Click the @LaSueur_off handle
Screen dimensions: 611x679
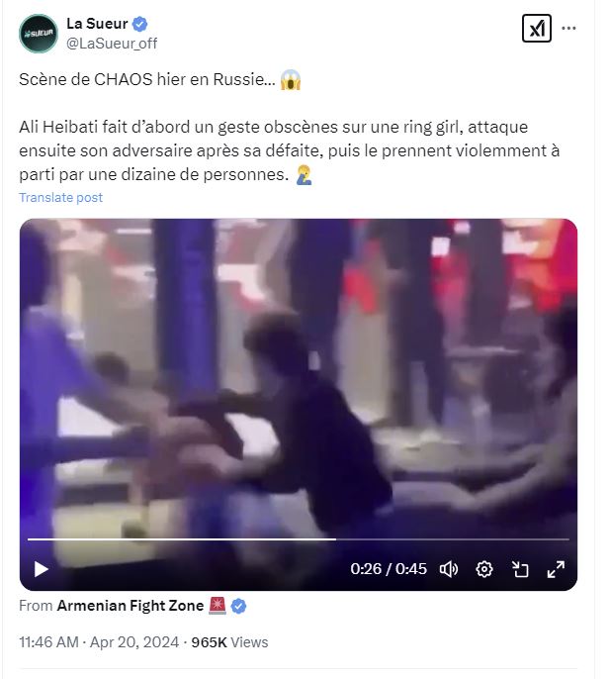(112, 44)
